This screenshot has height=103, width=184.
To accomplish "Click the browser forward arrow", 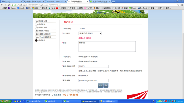I will point(5,5).
